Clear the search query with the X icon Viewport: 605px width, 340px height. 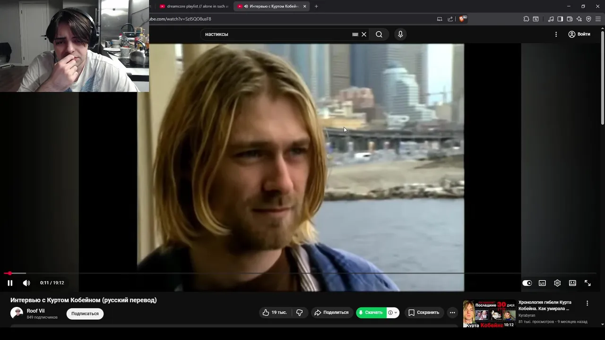click(364, 34)
